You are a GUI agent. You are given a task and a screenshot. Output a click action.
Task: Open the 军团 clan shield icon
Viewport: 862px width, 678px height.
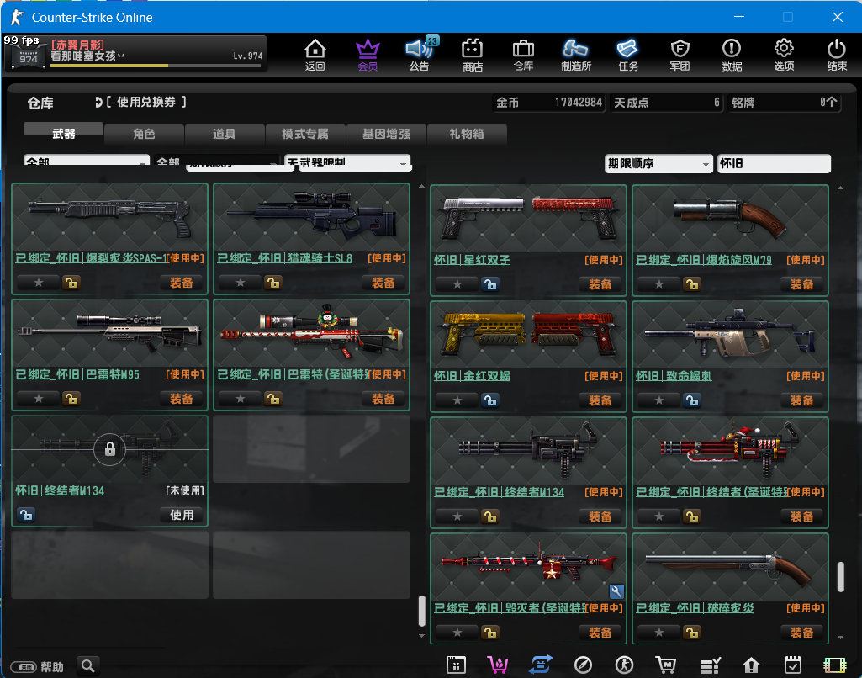(680, 55)
